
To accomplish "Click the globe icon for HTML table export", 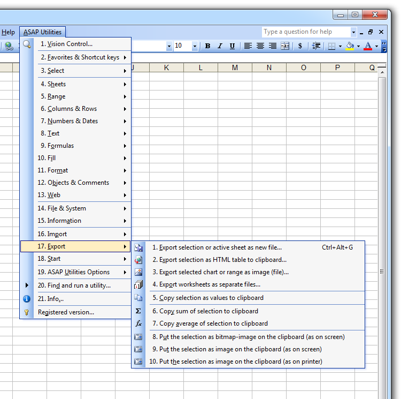I will 138,260.
